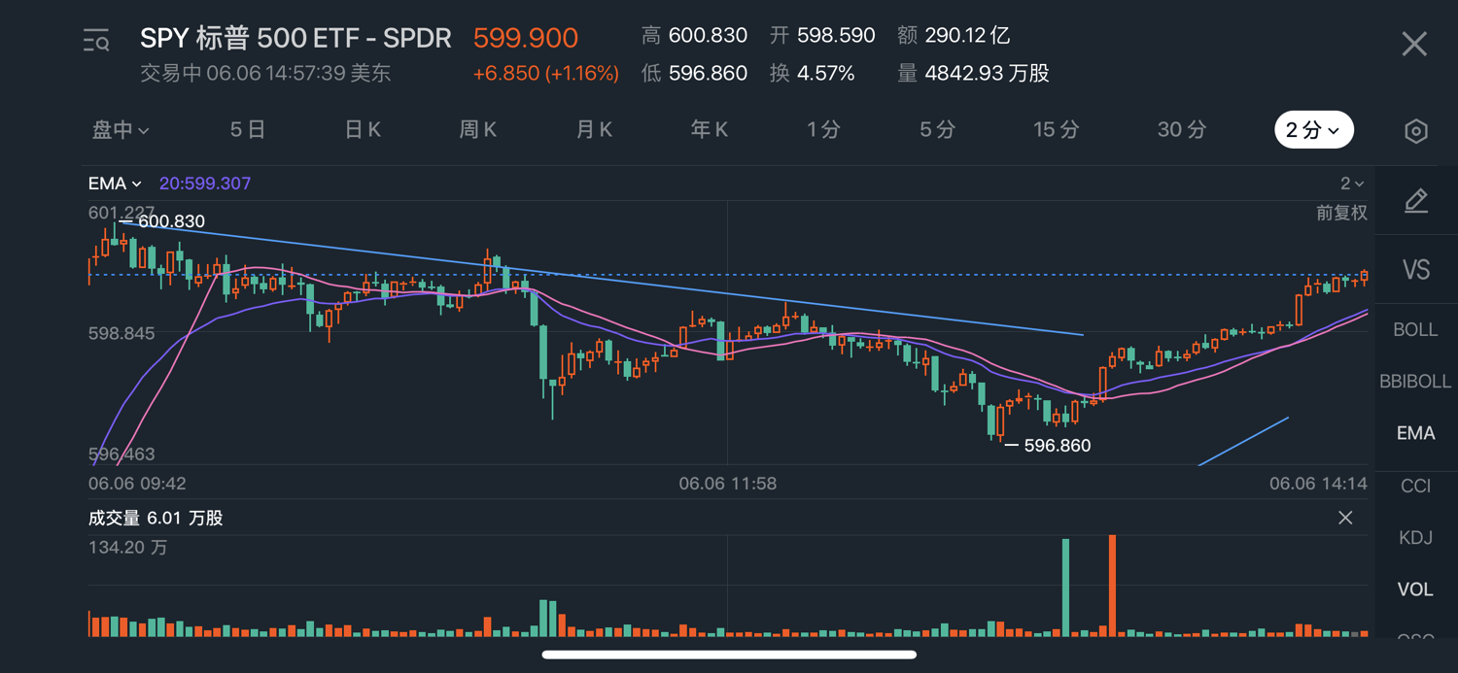Select the VOL indicator in sidebar
Image resolution: width=1458 pixels, height=673 pixels.
1415,589
